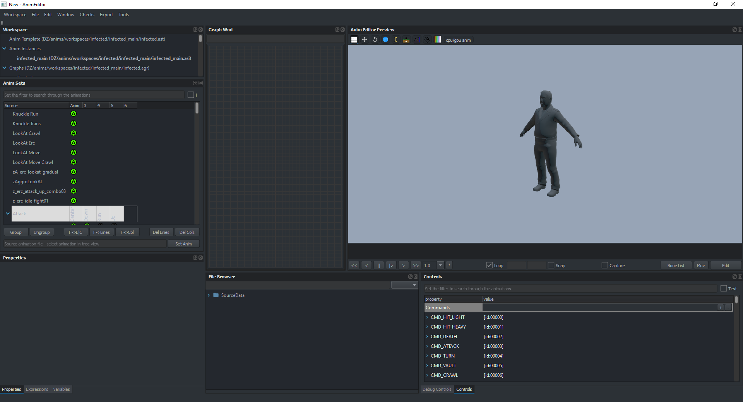Collapse the Attack group in Anim Sets
Image resolution: width=743 pixels, height=402 pixels.
pos(8,213)
